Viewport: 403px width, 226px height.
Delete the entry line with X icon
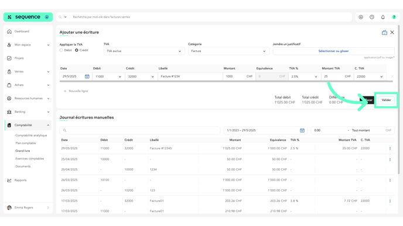click(392, 77)
